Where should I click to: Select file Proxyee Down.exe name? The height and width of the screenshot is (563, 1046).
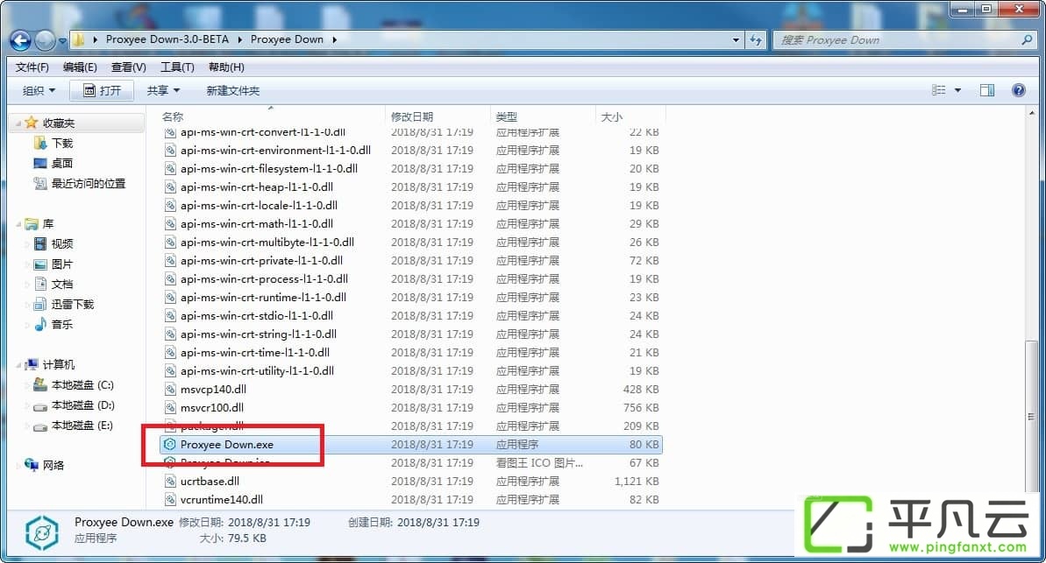coord(227,445)
